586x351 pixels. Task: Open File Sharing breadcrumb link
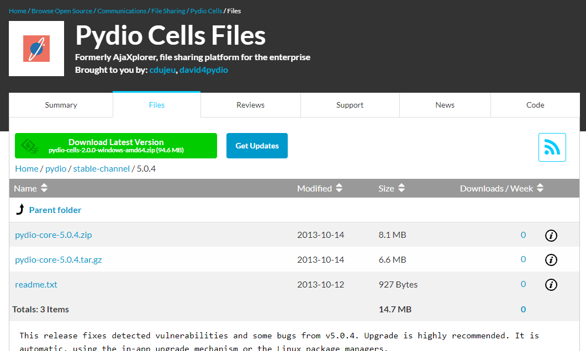tap(168, 11)
